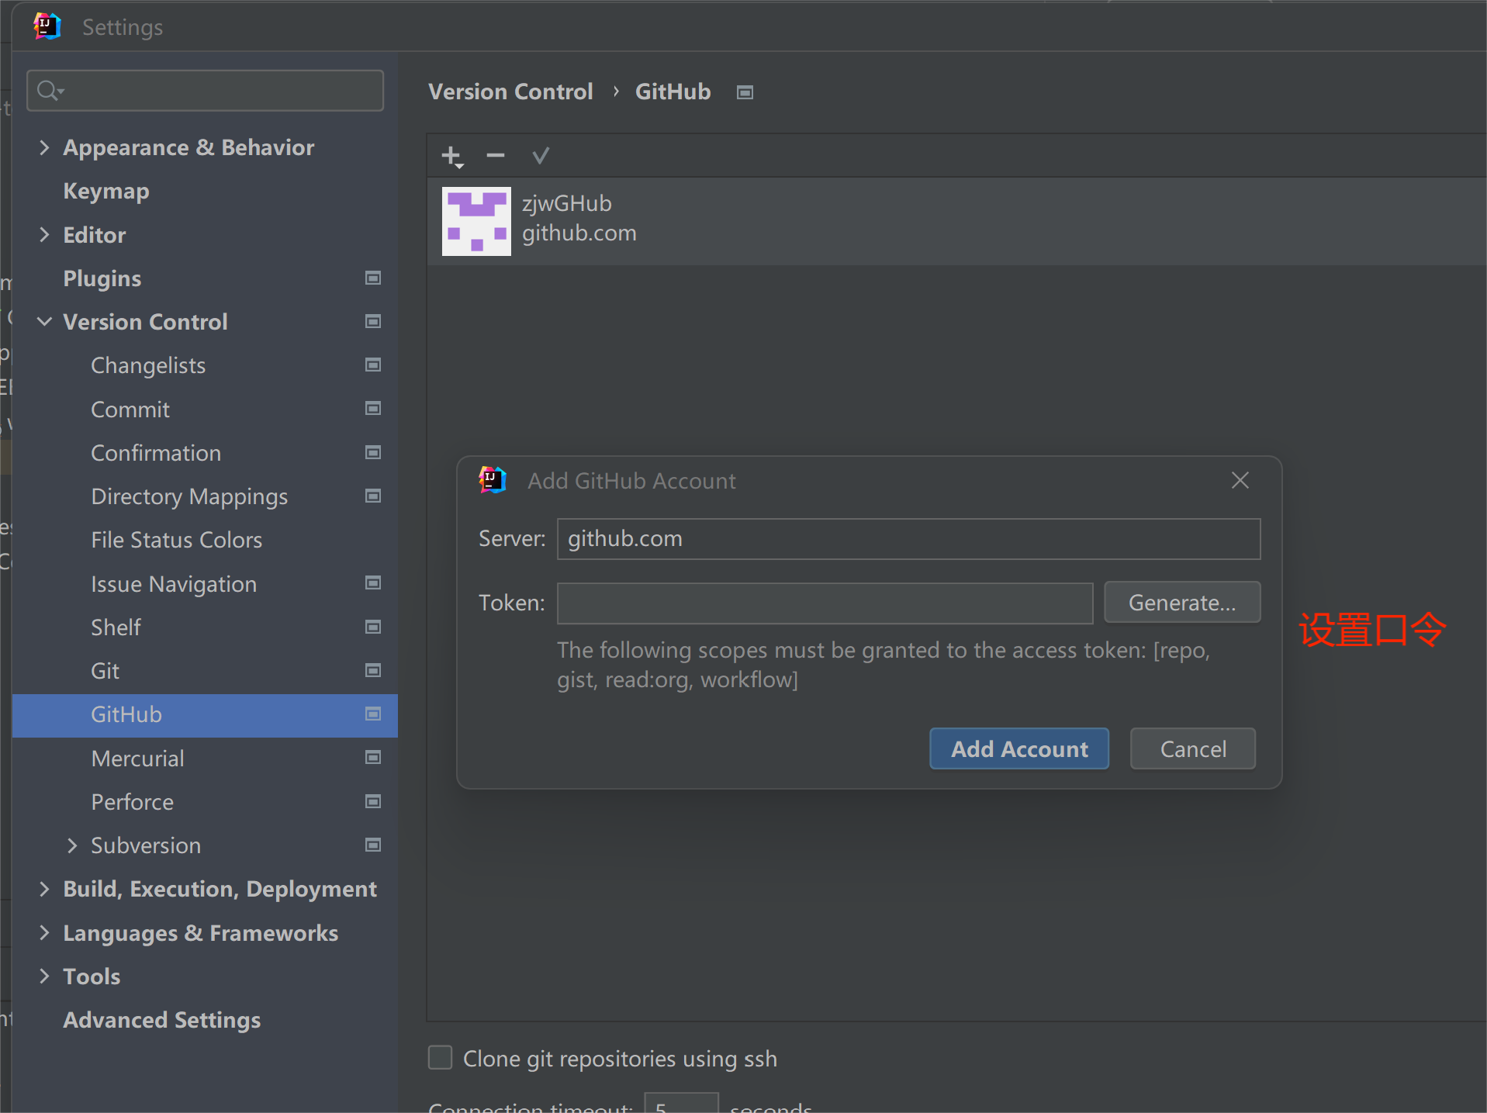Screen dimensions: 1487x1113
Task: Click project icon beside Version Control
Action: pos(373,321)
